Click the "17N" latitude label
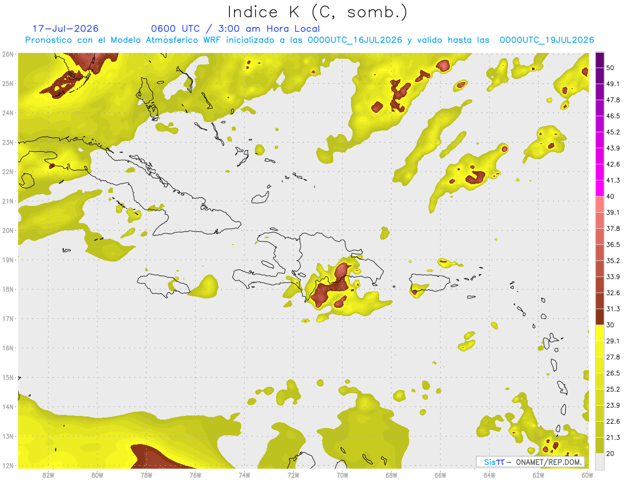624x482 pixels. [x=8, y=319]
